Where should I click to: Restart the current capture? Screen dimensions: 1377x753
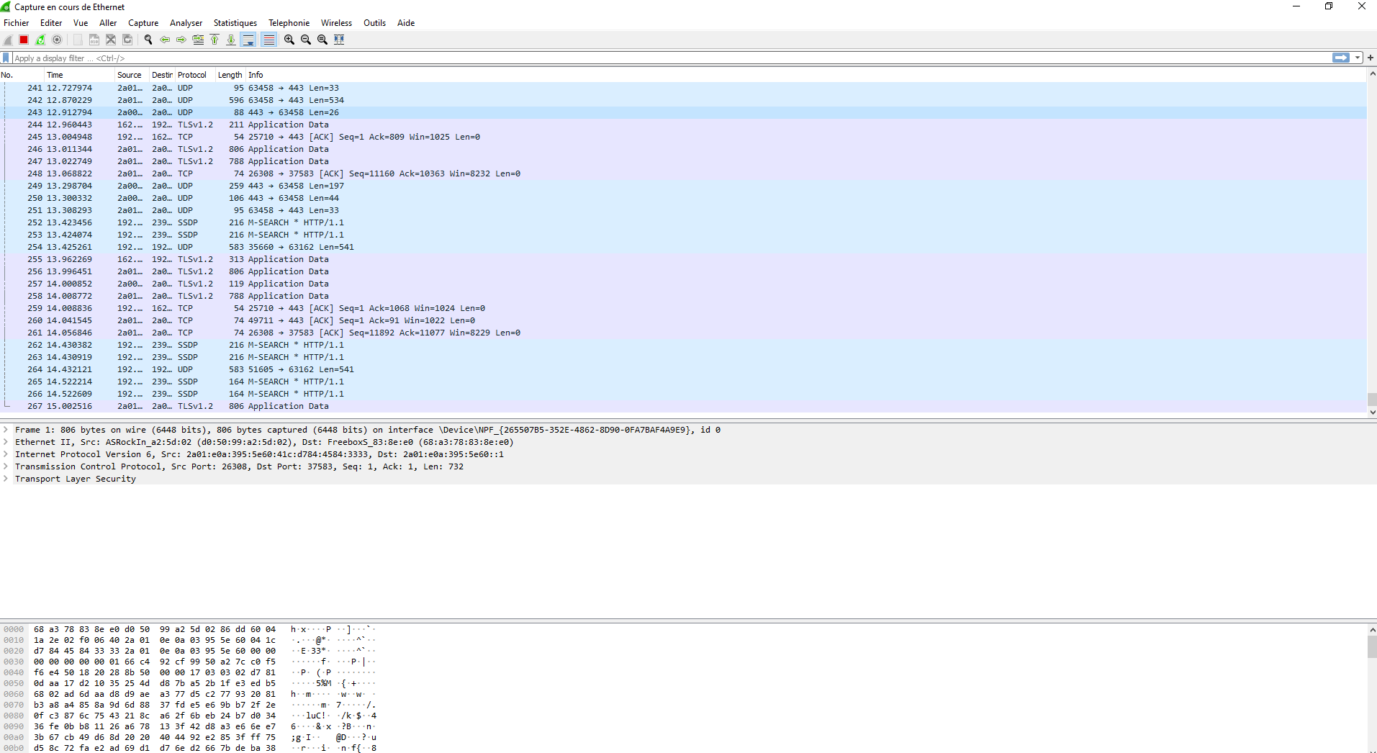[40, 40]
